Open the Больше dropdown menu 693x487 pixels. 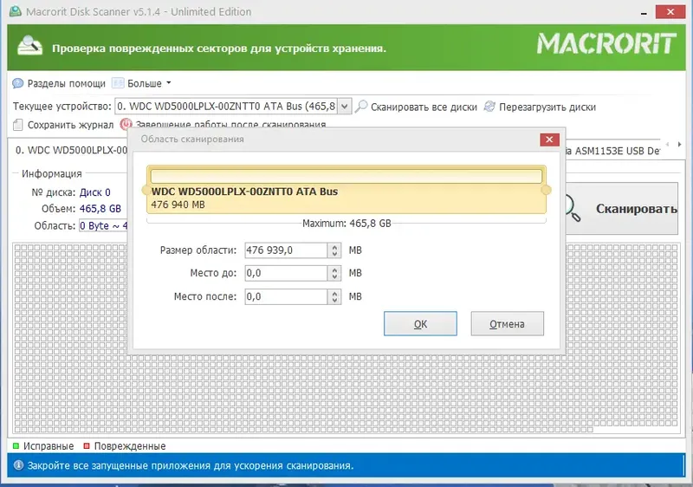[141, 83]
